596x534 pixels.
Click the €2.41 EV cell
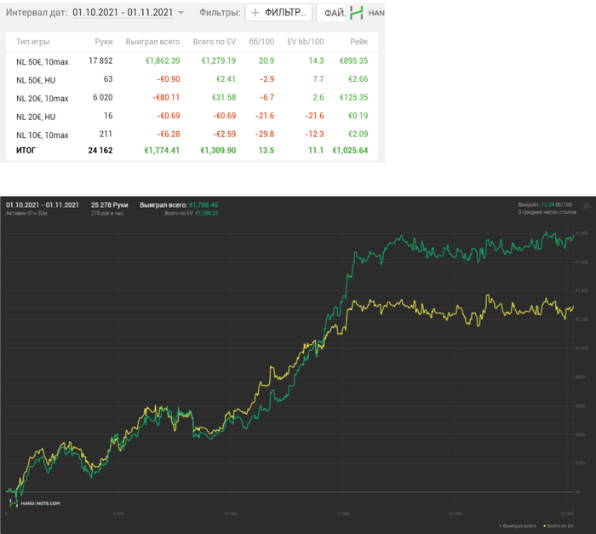226,79
